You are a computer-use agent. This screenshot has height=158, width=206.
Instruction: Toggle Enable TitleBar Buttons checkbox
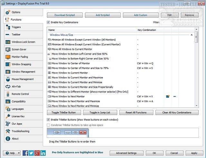point(48,119)
